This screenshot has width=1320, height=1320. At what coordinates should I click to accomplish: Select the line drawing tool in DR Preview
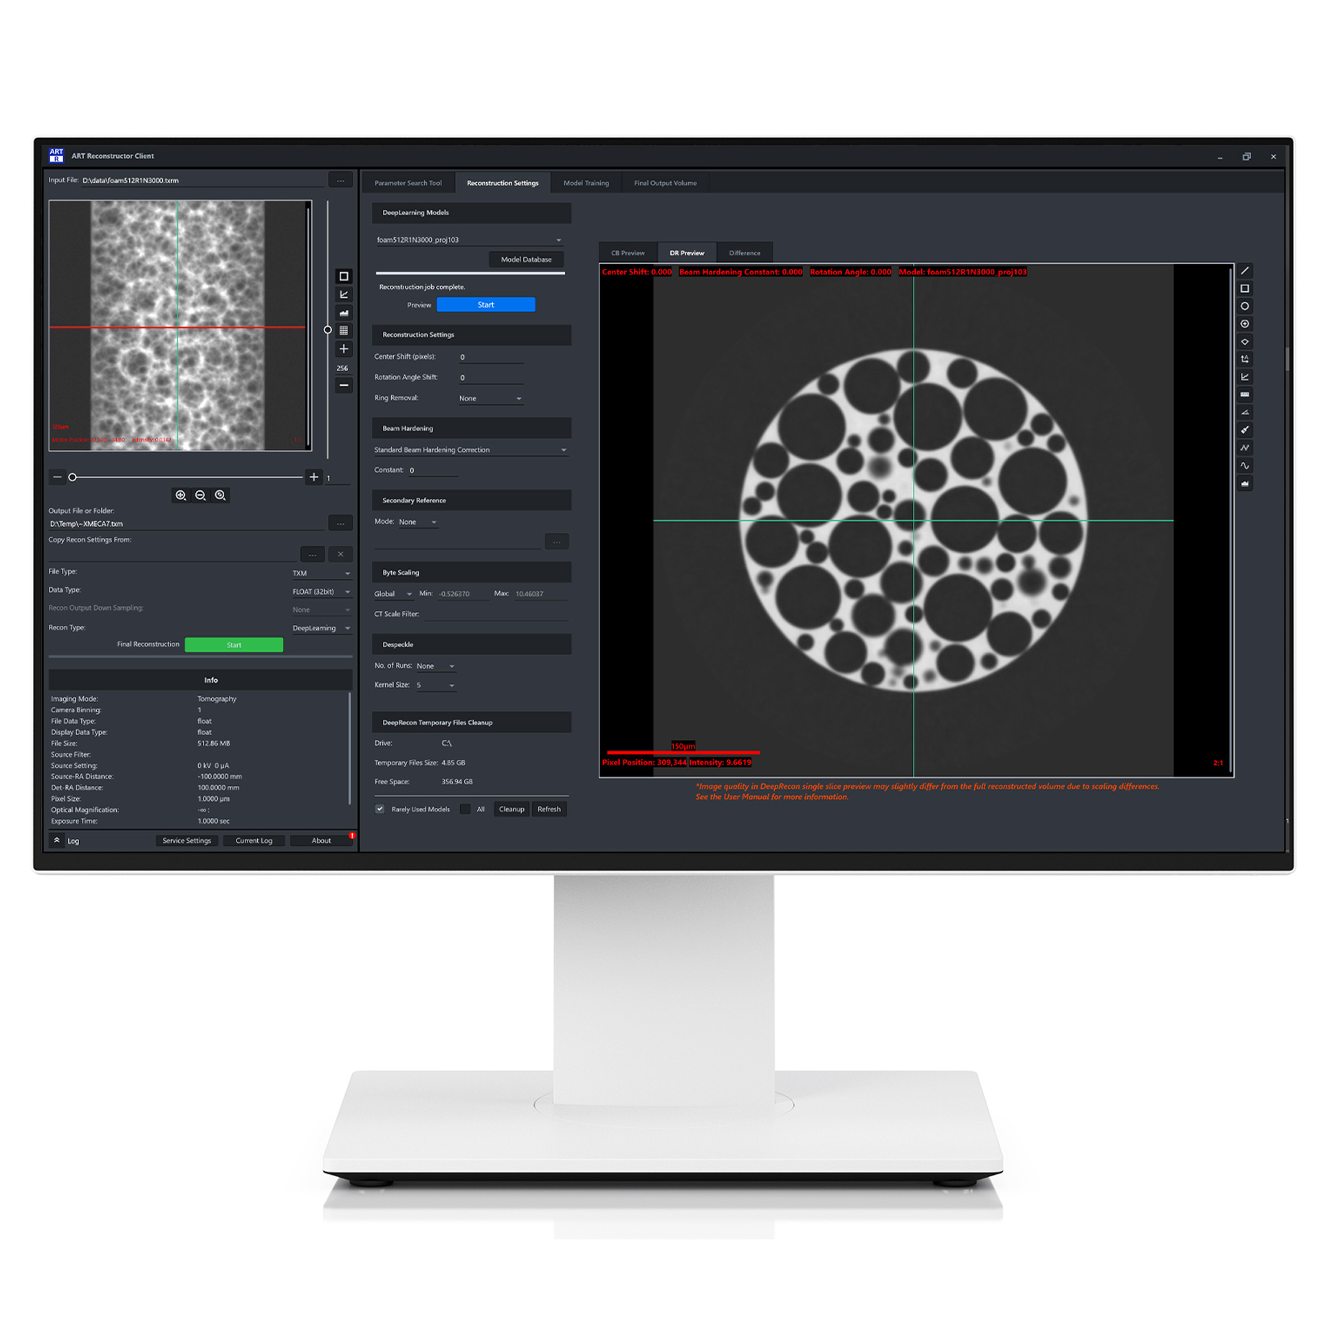click(x=1244, y=271)
